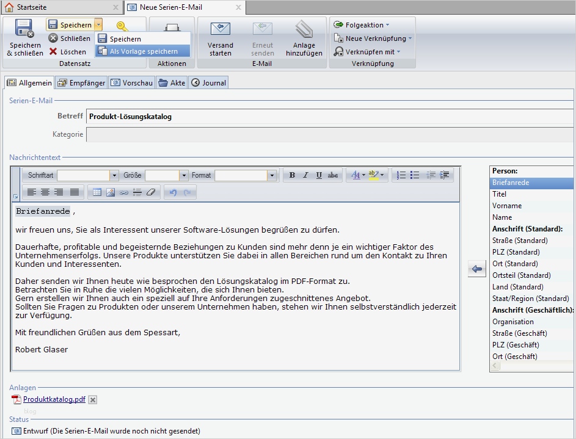Insert a hyperlink using the chain icon

[124, 192]
